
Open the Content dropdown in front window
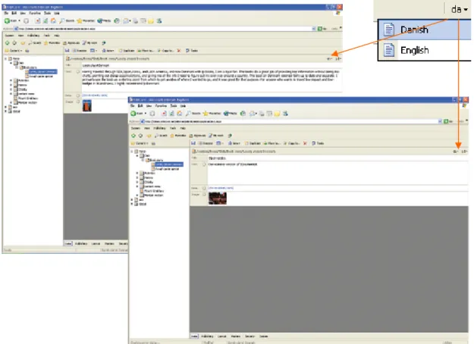click(140, 143)
